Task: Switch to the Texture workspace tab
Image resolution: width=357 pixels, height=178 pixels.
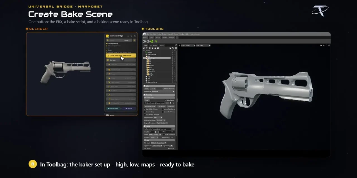Action: click(x=158, y=38)
